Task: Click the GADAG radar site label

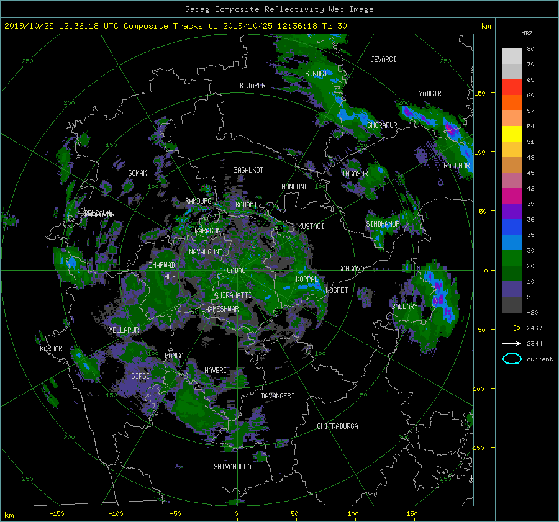Action: coord(237,271)
